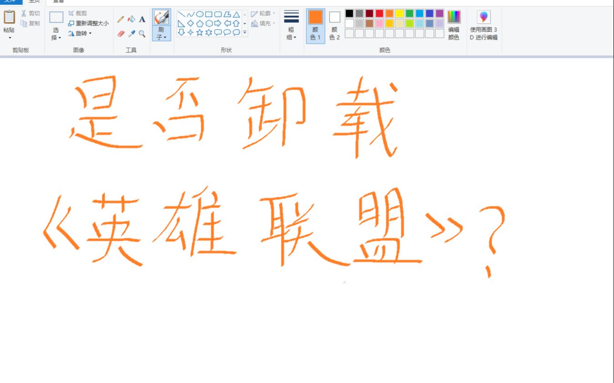Choose the Cloud callout shape
Screen dimensions: 614x383
pos(236,32)
